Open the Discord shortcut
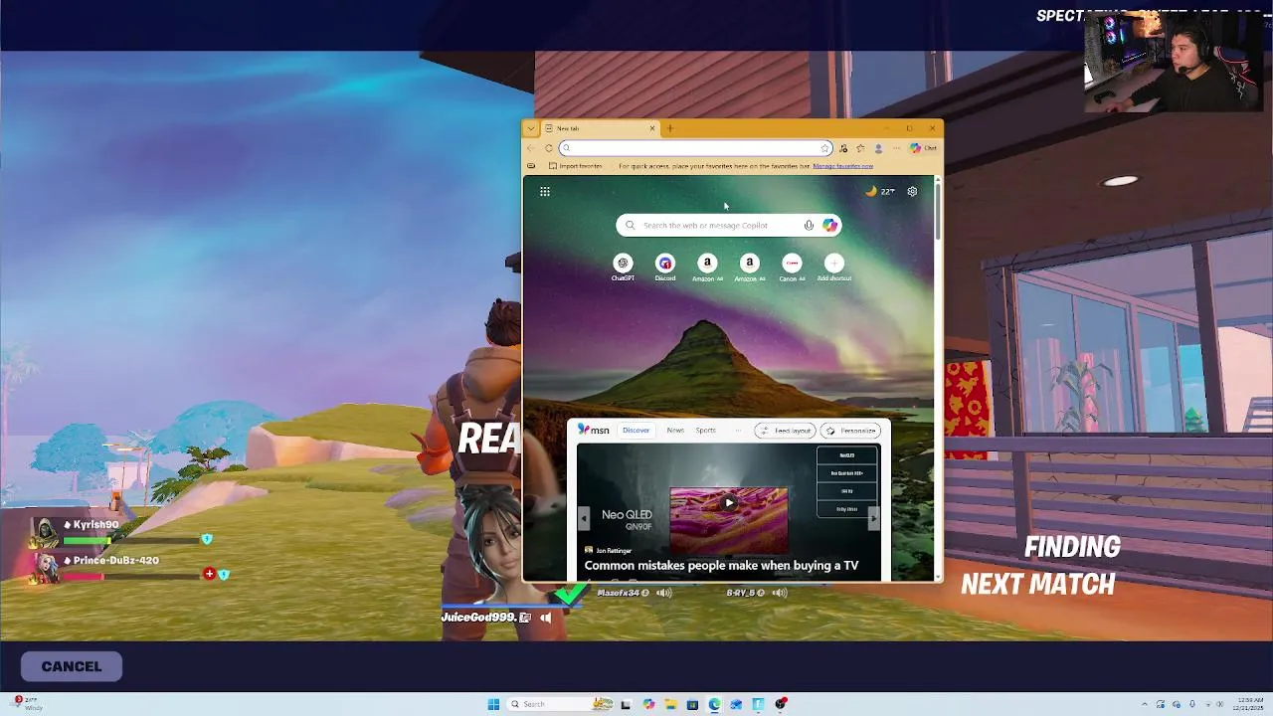The height and width of the screenshot is (716, 1273). pos(665,268)
